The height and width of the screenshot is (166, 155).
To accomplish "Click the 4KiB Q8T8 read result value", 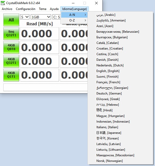I will (x=40, y=48).
